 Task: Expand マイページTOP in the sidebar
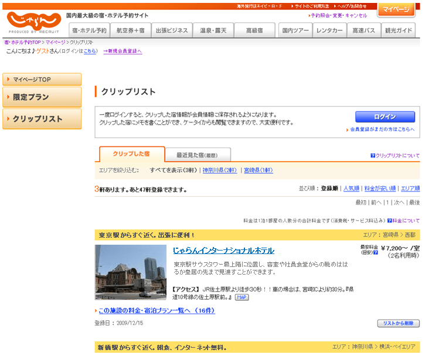(42, 79)
